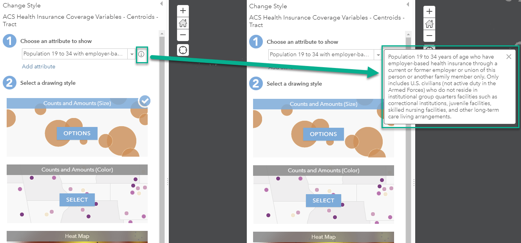
Task: Activate the Find My Location crosshair icon
Action: [183, 50]
